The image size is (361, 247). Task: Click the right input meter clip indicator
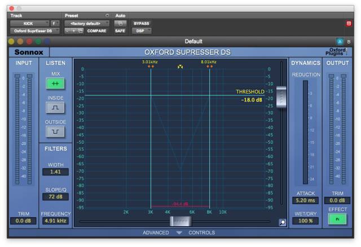[29, 76]
